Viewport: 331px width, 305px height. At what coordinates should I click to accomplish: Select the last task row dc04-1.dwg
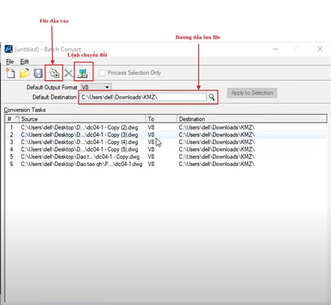[x=81, y=164]
